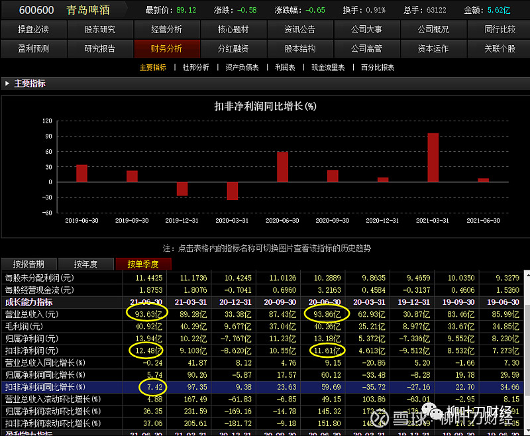The height and width of the screenshot is (436, 530).
Task: Click the 10.22亿 net profit cell
Action: point(193,339)
